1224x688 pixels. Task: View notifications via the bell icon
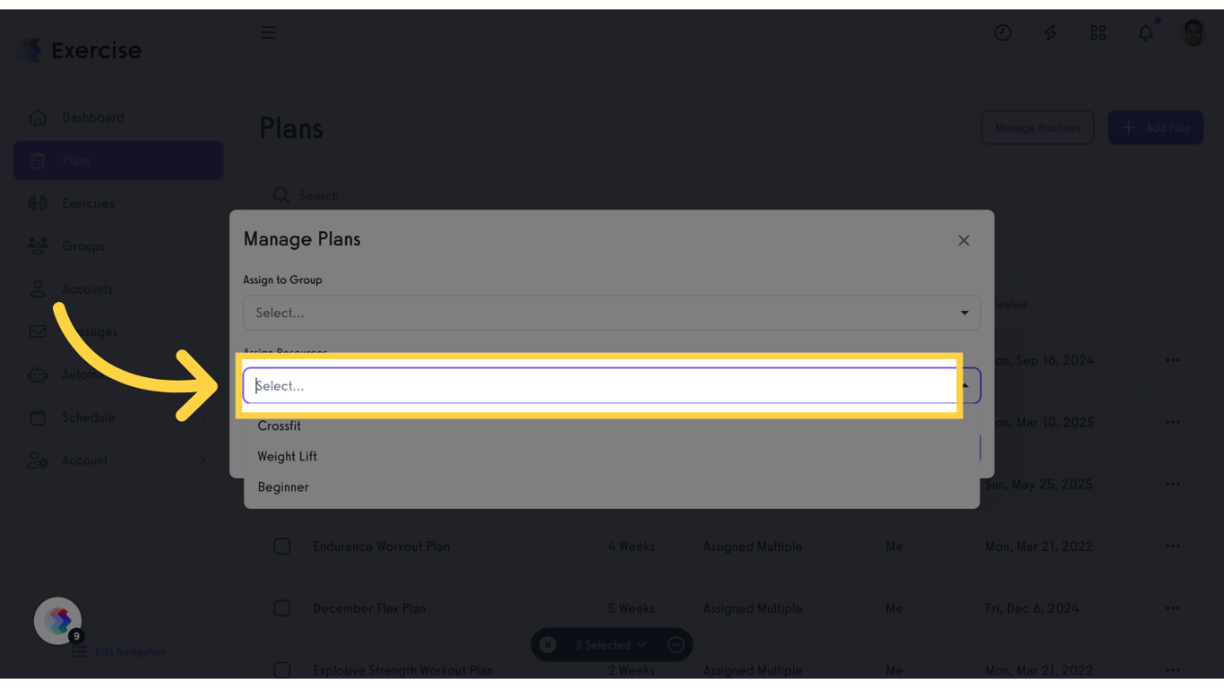pos(1145,32)
